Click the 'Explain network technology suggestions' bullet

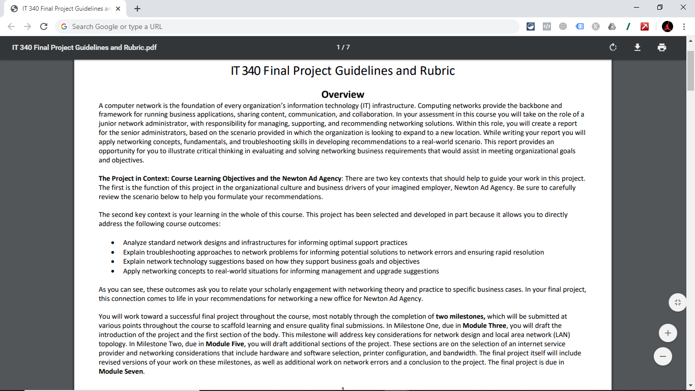coord(271,262)
